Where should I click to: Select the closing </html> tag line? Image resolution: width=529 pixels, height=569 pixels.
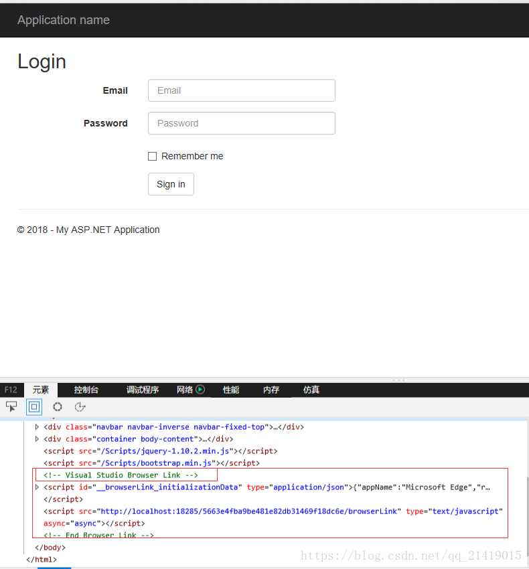(42, 559)
